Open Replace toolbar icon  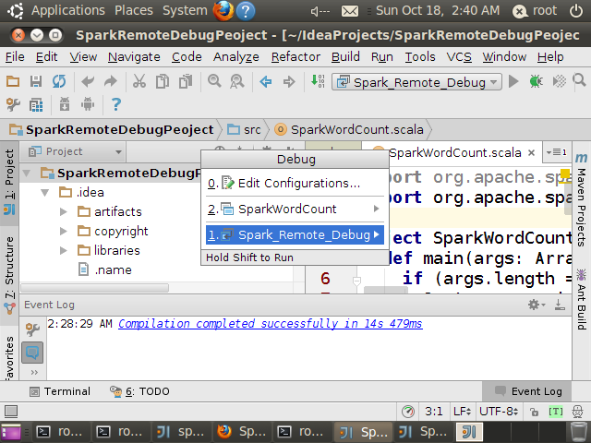pos(237,81)
